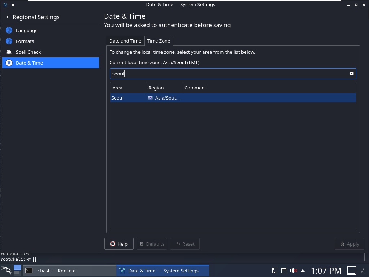Maximize the System Settings window

356,5
